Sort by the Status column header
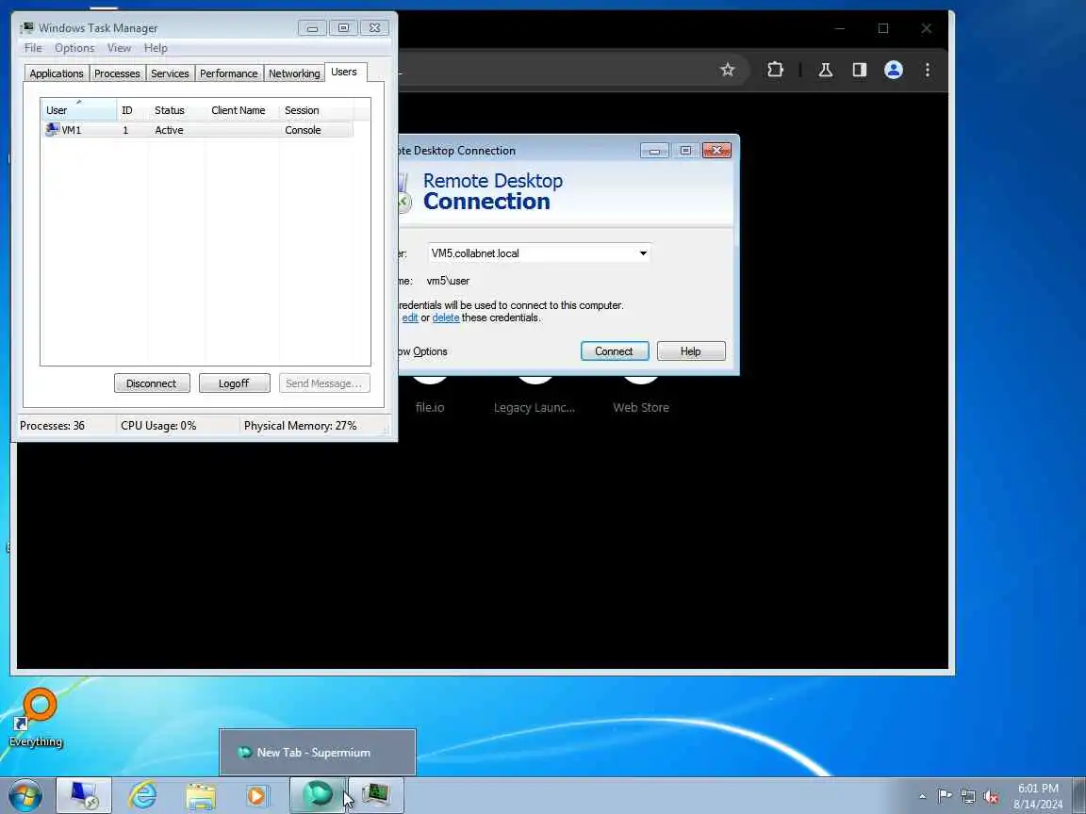1086x814 pixels. (x=176, y=110)
